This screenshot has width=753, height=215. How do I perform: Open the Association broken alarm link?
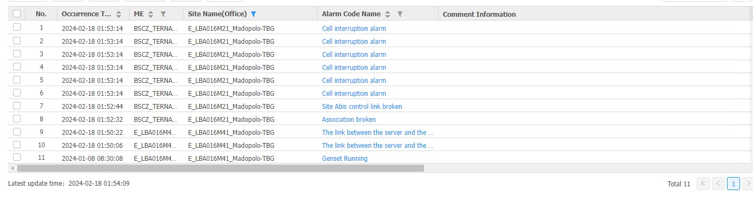pyautogui.click(x=349, y=120)
